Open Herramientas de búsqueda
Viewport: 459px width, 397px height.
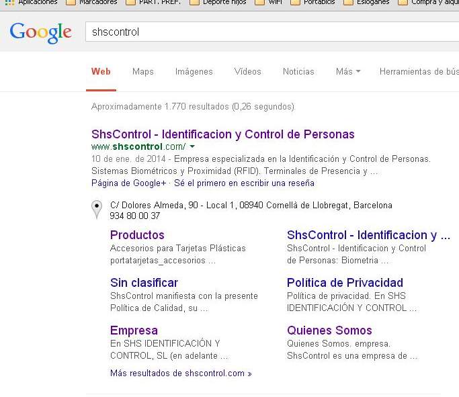pos(419,71)
